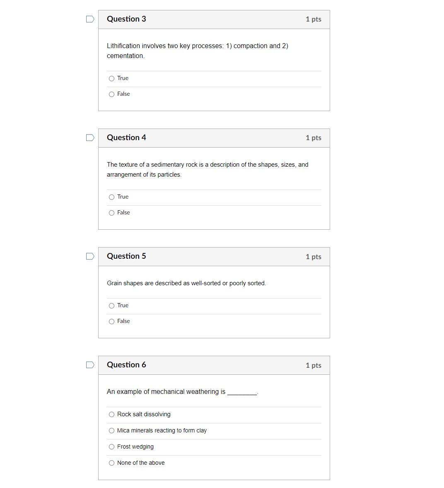Screen dimensions: 444x488
Task: Select True for Question 4
Action: (x=111, y=197)
